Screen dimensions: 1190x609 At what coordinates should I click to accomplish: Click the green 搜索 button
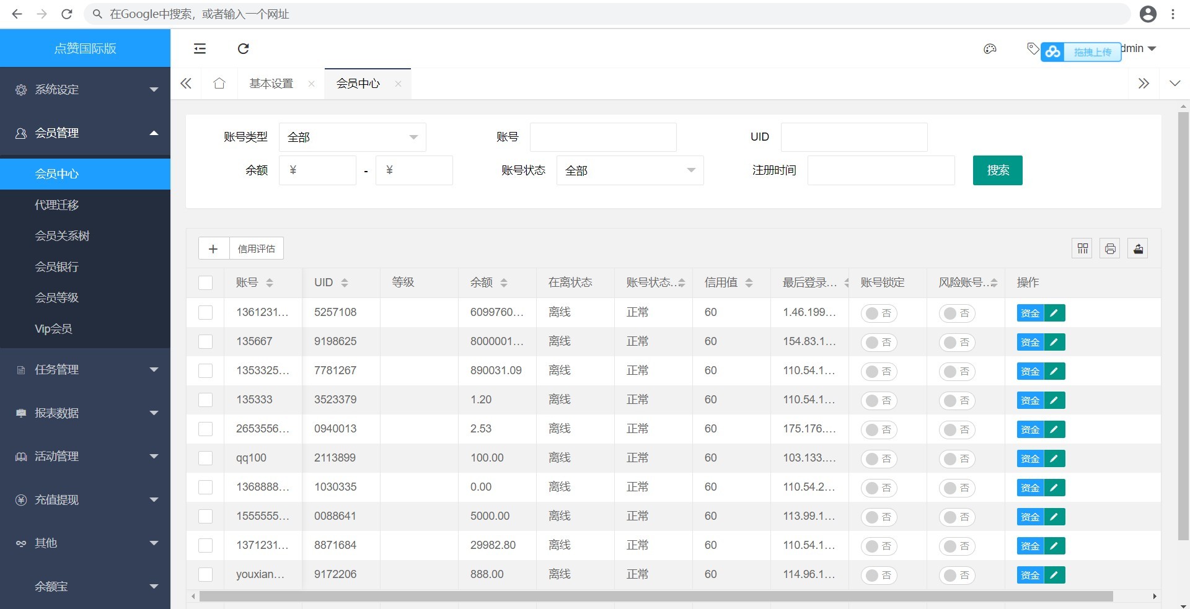998,170
